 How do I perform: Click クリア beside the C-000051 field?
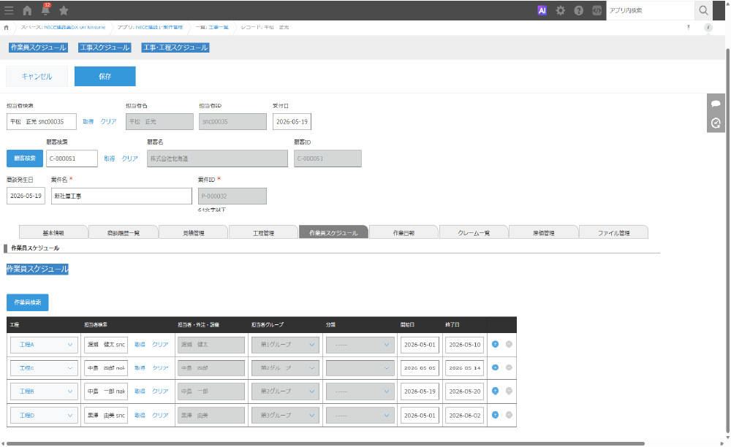point(129,158)
